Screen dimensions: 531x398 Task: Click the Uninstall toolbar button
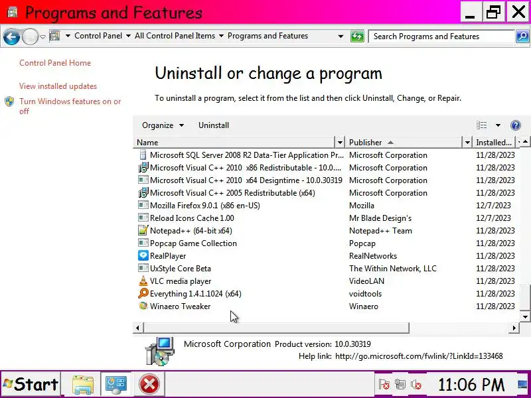[x=214, y=125]
